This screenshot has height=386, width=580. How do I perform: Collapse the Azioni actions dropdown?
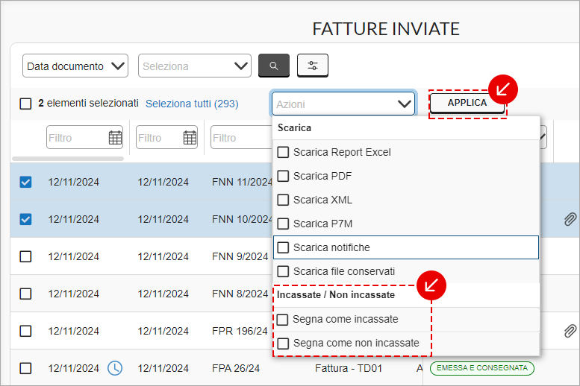[x=404, y=104]
